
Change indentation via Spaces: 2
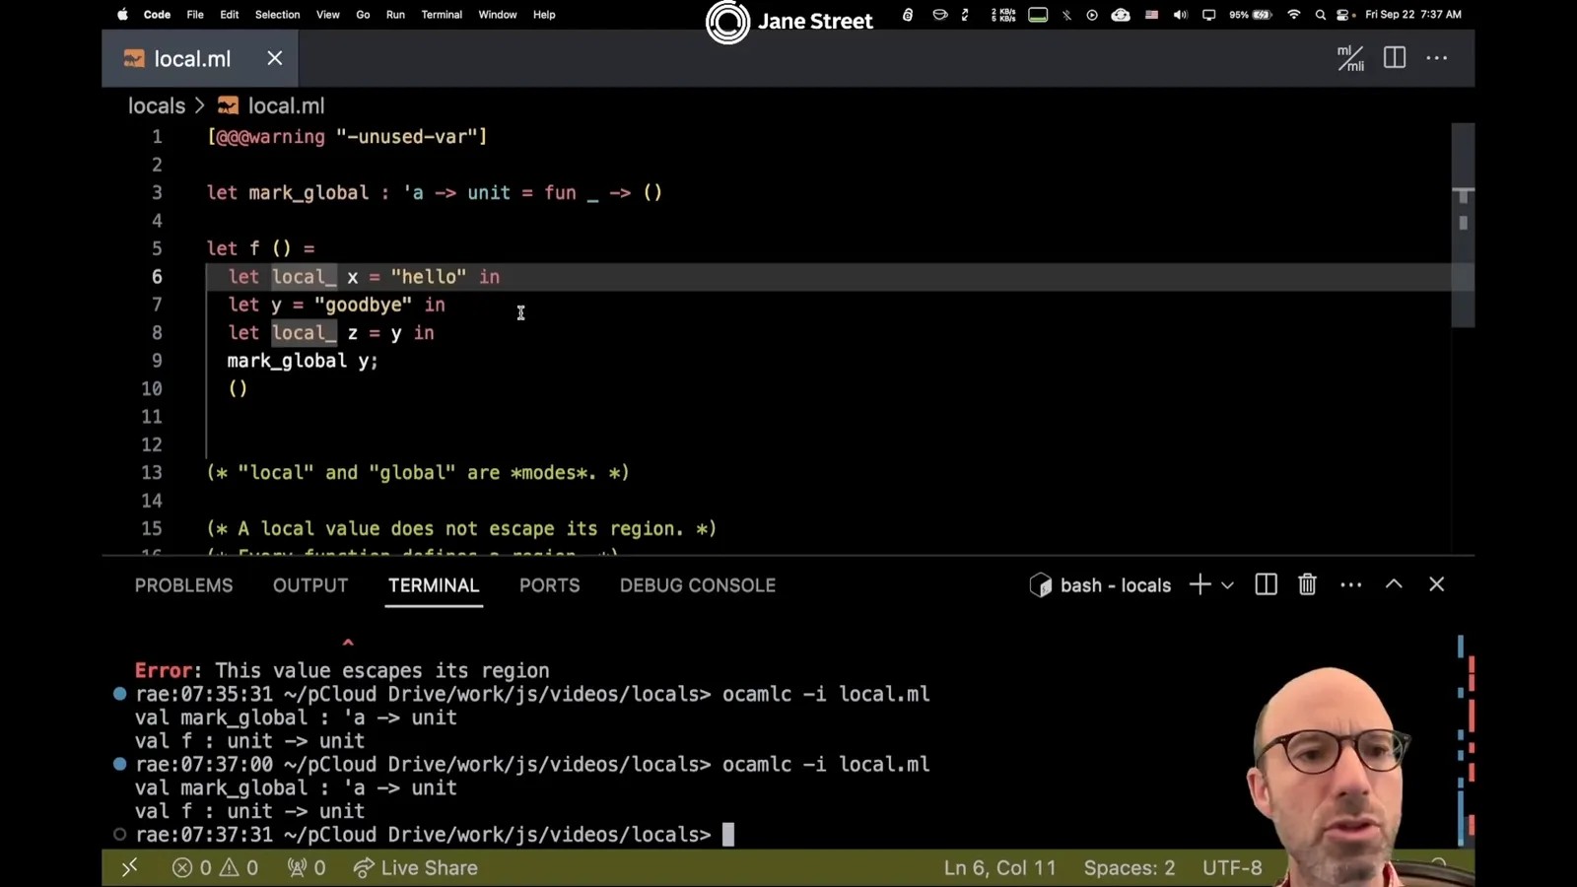(x=1130, y=868)
